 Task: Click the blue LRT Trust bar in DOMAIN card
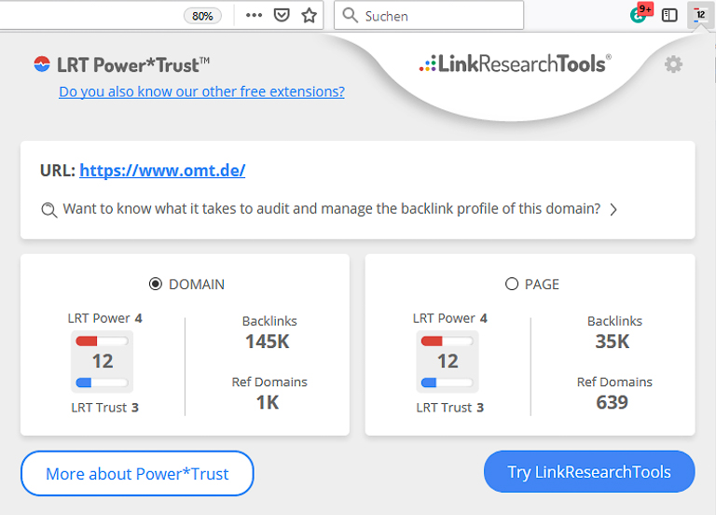(102, 383)
